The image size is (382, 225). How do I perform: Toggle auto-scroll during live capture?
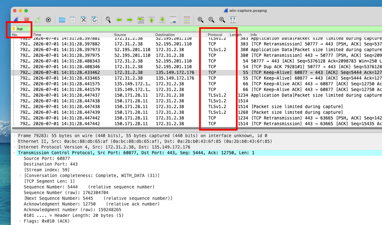click(173, 20)
